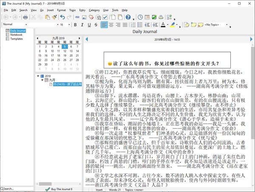Click the Print icon in toolbar
This screenshot has height=192, width=255.
pos(25,17)
